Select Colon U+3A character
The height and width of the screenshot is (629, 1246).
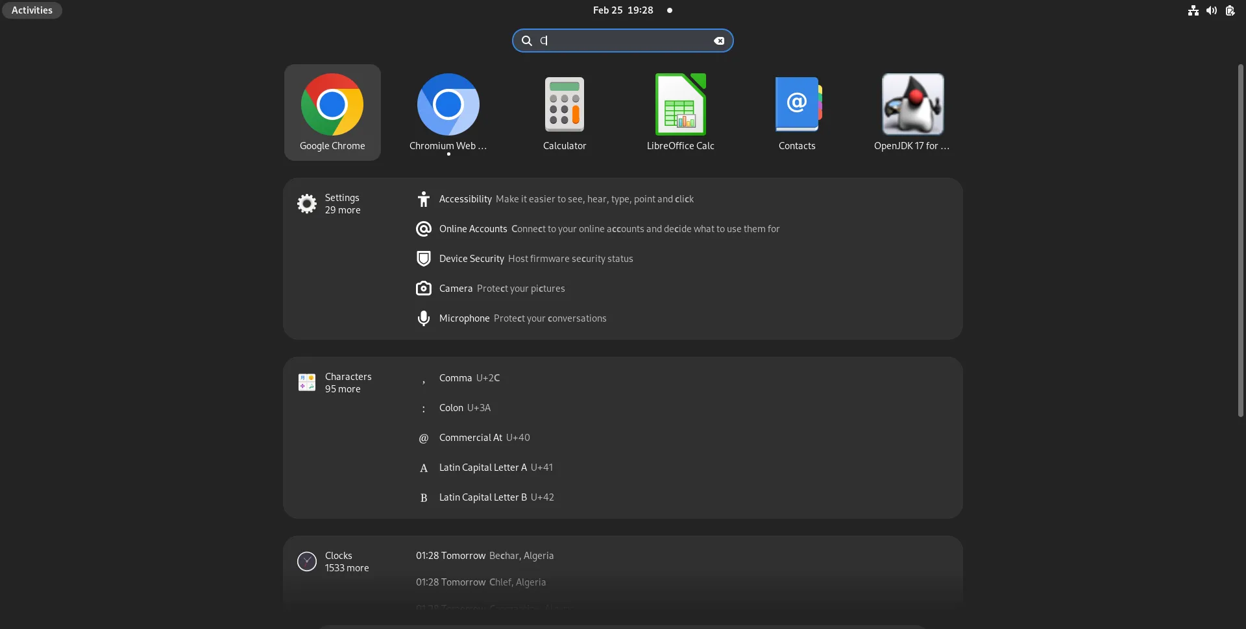click(684, 408)
